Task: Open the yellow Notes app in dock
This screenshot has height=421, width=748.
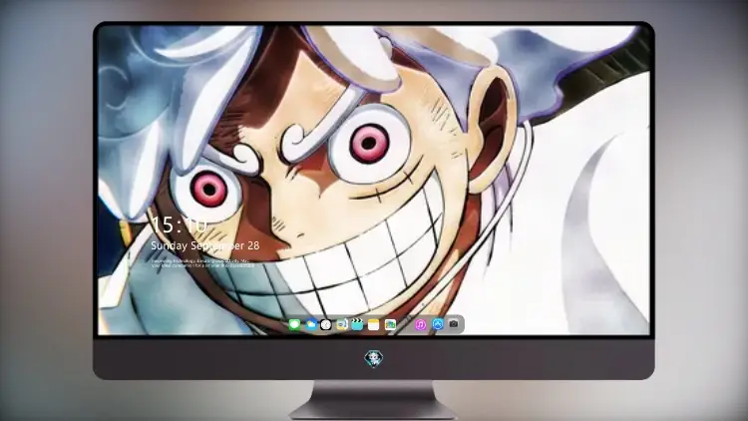Action: tap(374, 324)
